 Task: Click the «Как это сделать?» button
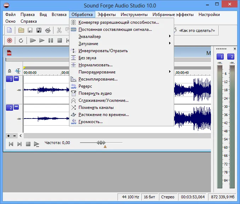click(196, 31)
